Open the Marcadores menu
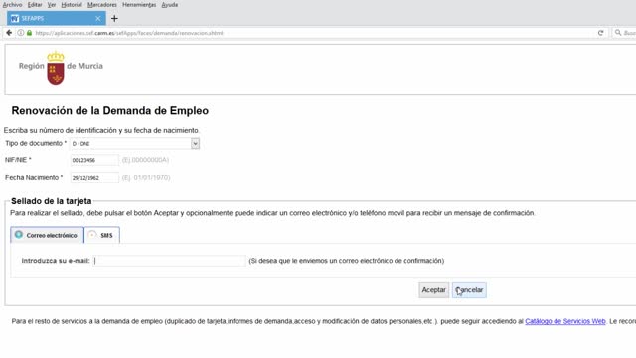 [x=101, y=5]
